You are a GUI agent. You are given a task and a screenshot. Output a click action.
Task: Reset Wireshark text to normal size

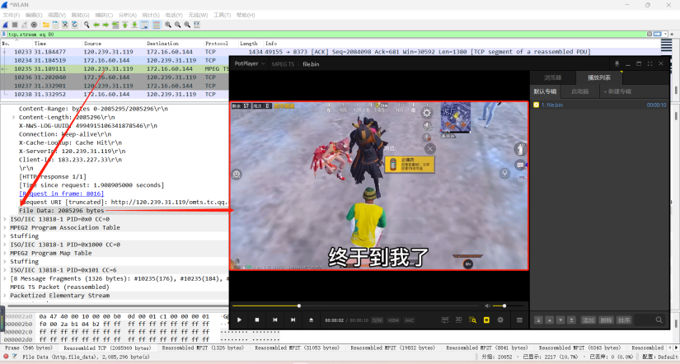pos(187,25)
